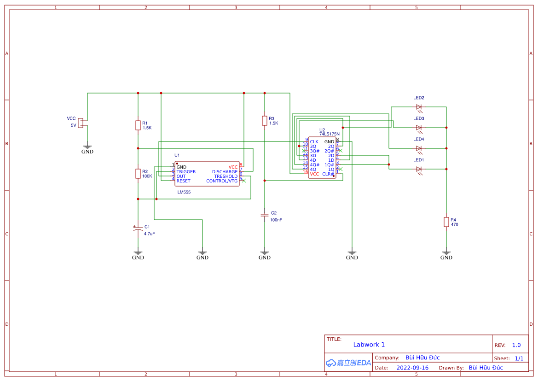Click the Sheet 1/1 label
The width and height of the screenshot is (538, 381).
click(x=510, y=358)
